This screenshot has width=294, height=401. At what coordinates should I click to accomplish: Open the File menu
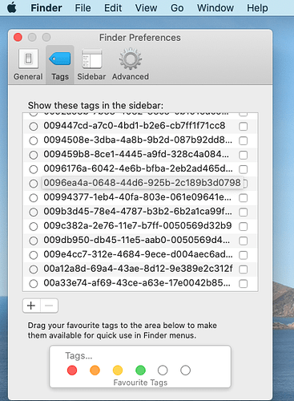(x=83, y=8)
